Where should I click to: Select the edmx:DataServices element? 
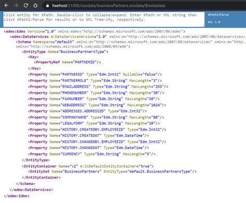pyautogui.click(x=128, y=37)
